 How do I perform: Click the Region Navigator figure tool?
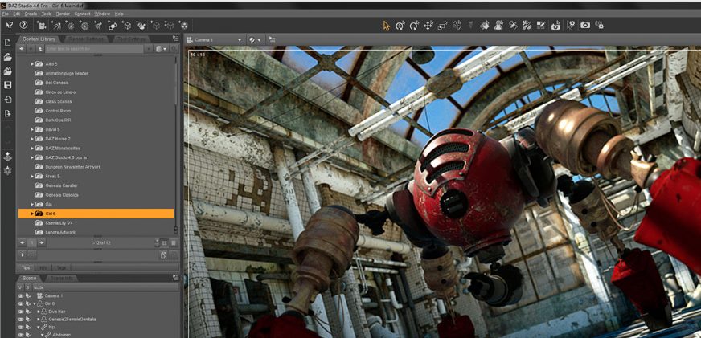499,26
